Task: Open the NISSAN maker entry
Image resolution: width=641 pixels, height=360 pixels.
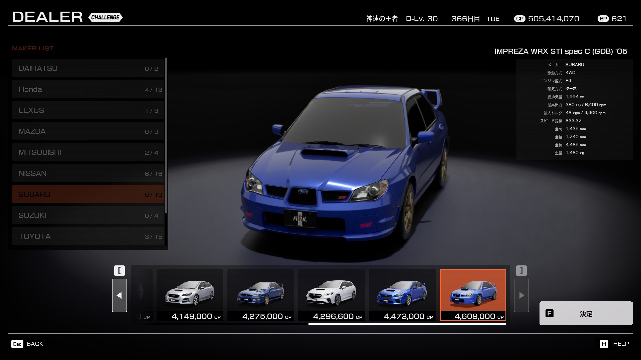Action: point(88,173)
